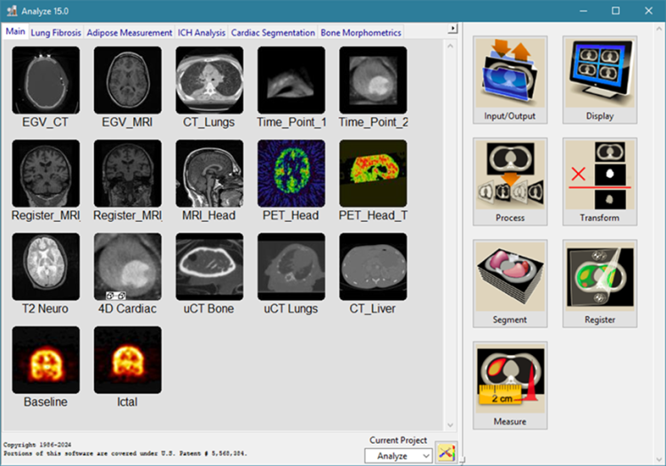Pick the uCT Bone thumbnail
Viewport: 666px width, 466px height.
click(210, 266)
